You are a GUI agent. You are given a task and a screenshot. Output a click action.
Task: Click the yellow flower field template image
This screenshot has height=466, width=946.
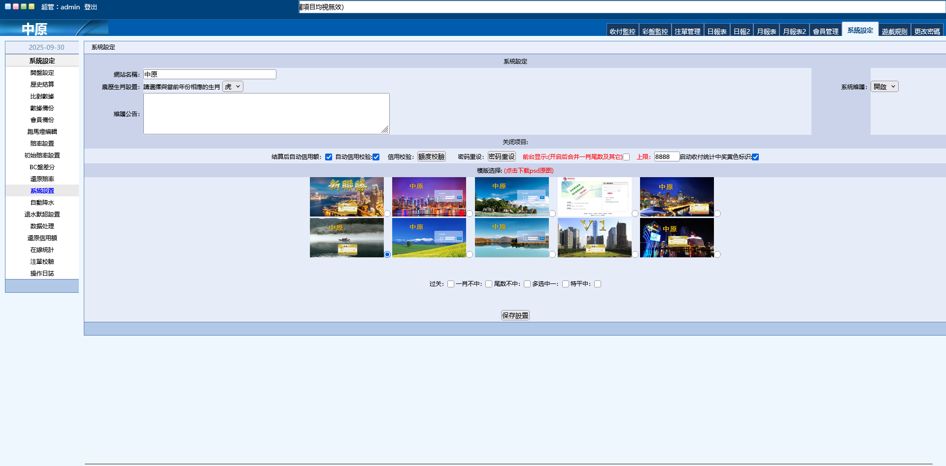click(429, 238)
